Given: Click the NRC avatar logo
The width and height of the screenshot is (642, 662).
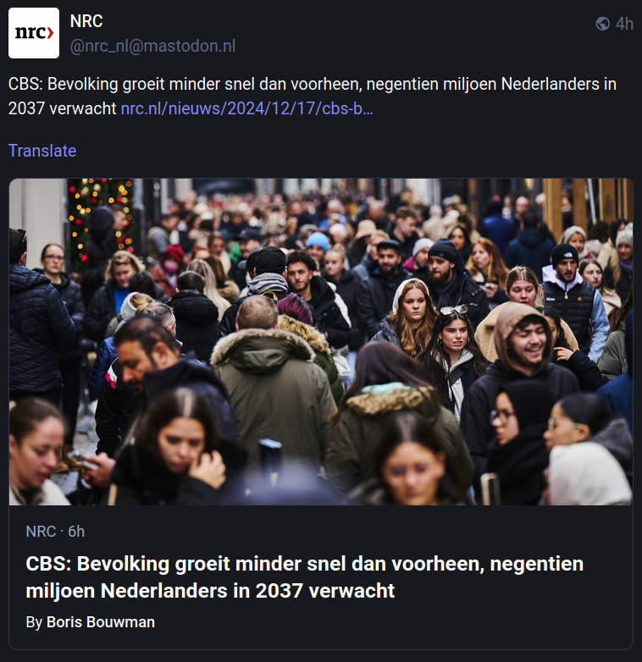Looking at the screenshot, I should click(34, 33).
